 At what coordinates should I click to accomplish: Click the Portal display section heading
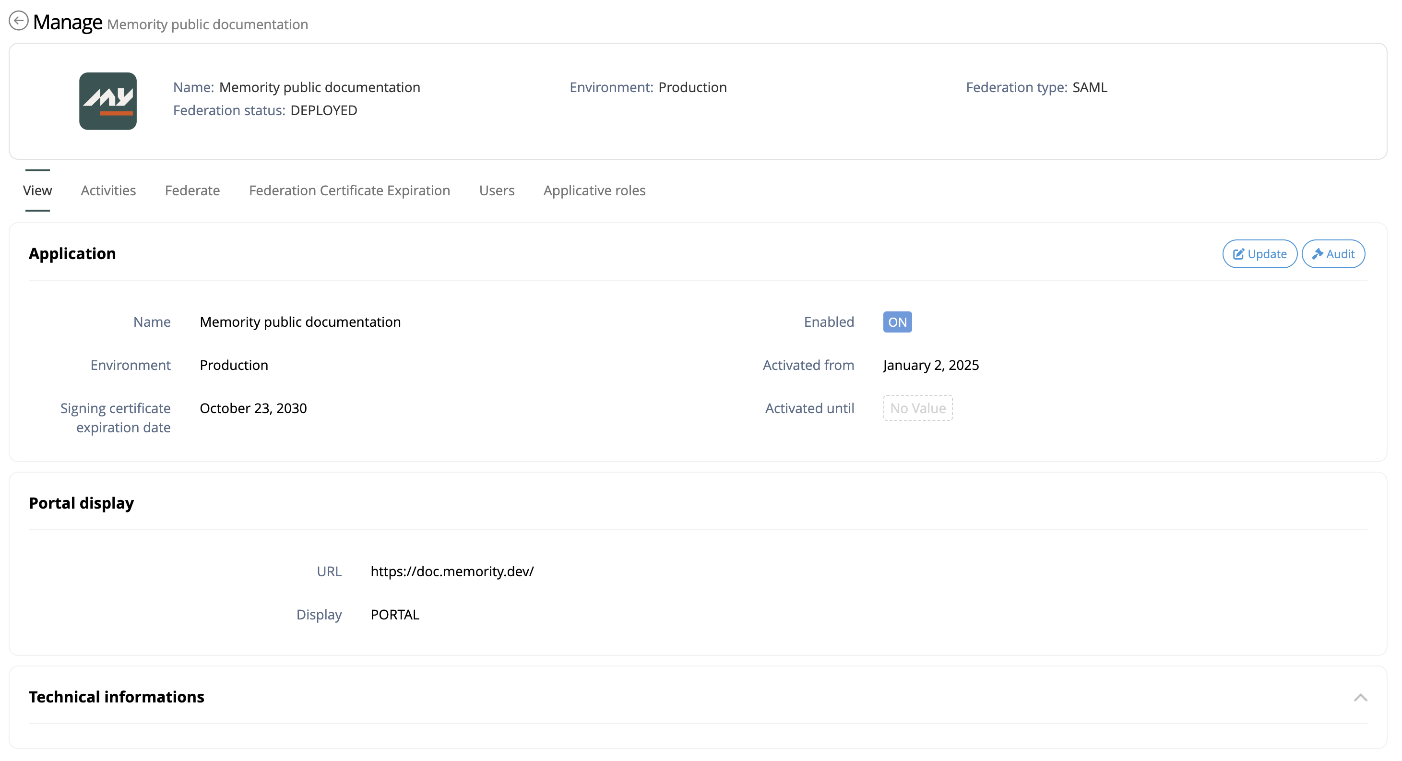81,503
